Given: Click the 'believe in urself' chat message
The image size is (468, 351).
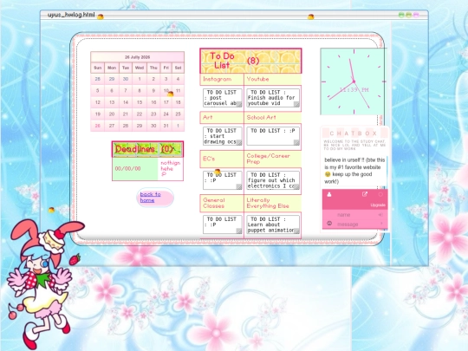Looking at the screenshot, I should point(354,171).
